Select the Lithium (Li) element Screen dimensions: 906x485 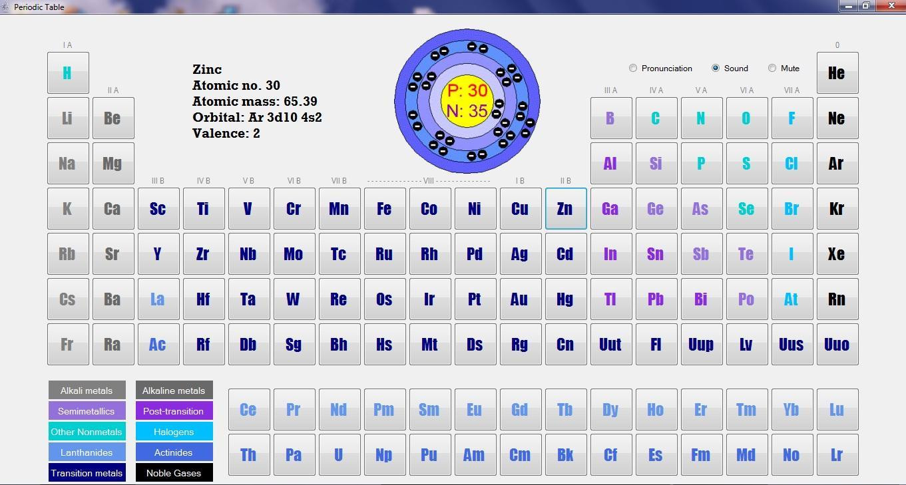coord(68,118)
